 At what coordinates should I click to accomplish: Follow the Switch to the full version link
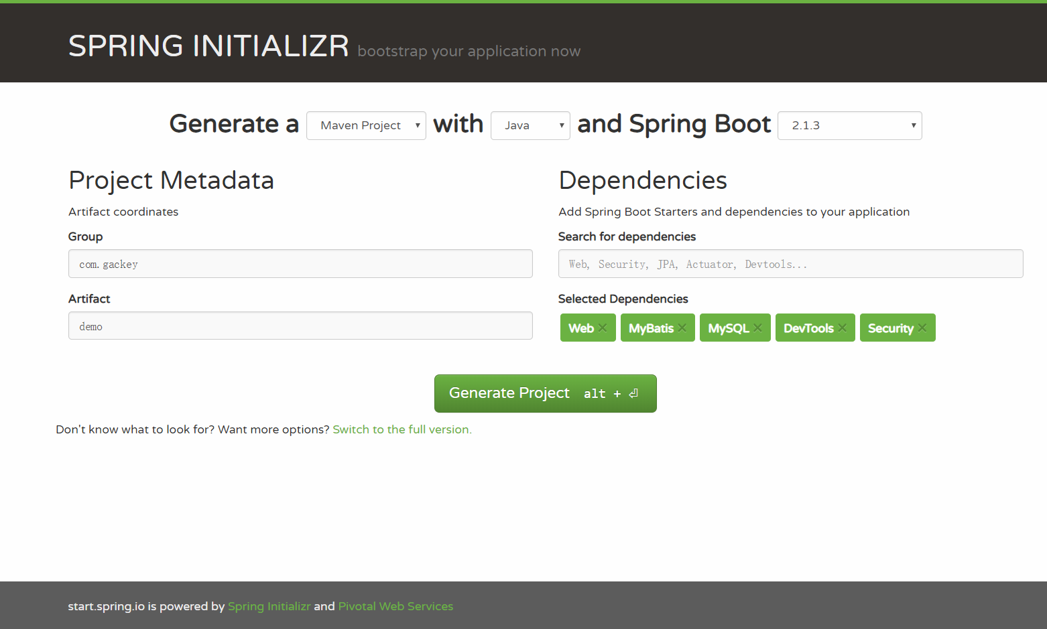pos(402,429)
